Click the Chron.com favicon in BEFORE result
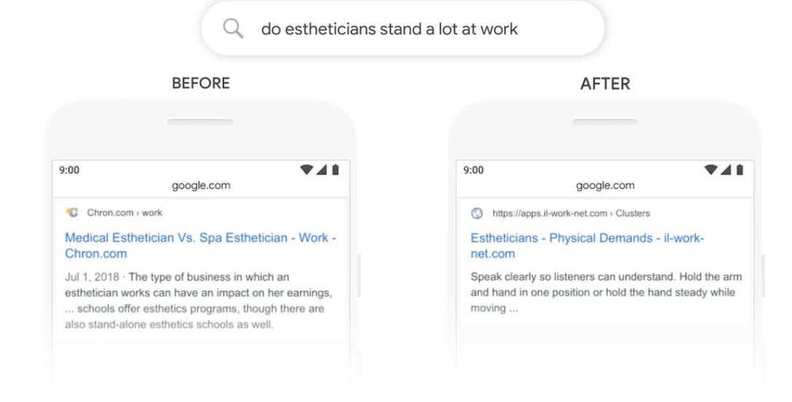The image size is (792, 402). pos(72,213)
